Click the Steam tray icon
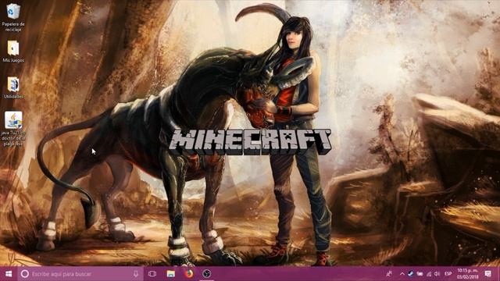The image size is (500, 281). [411, 274]
